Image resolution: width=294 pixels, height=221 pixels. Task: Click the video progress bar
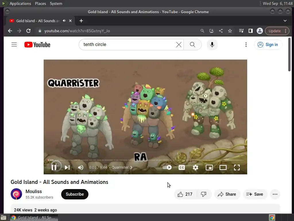click(x=145, y=160)
